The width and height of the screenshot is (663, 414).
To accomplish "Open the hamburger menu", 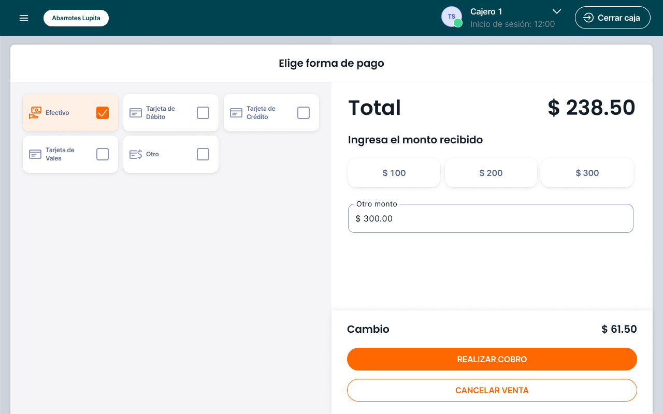I will 24,18.
